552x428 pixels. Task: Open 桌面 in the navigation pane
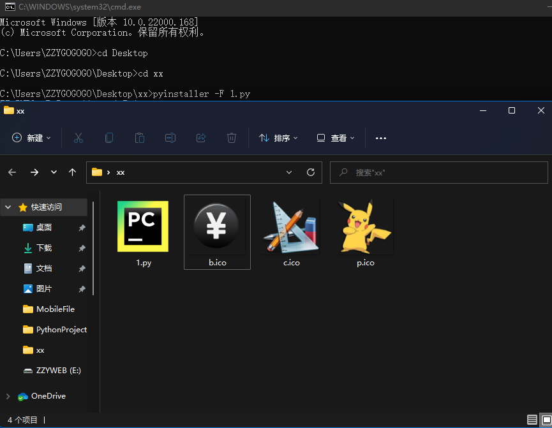[x=43, y=227]
